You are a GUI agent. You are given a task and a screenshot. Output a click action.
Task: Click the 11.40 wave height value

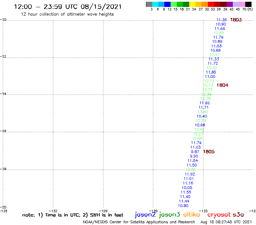(x=185, y=197)
